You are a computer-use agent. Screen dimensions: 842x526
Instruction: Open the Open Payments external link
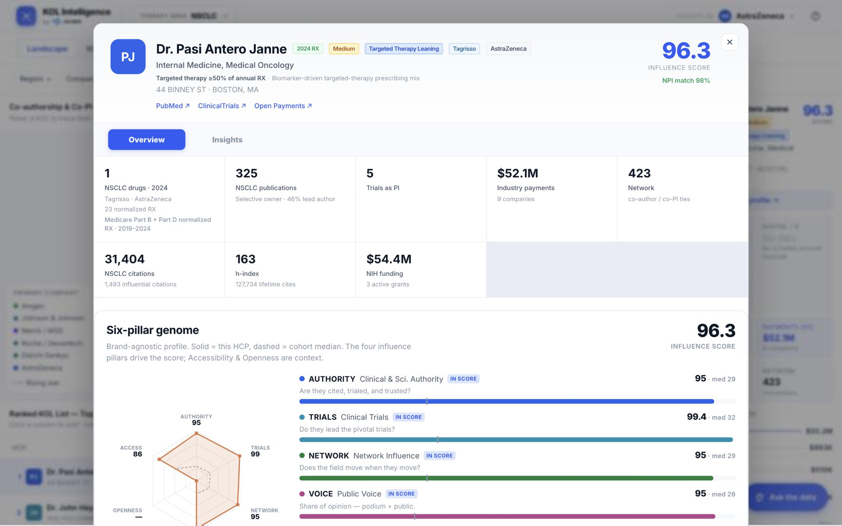pos(283,106)
